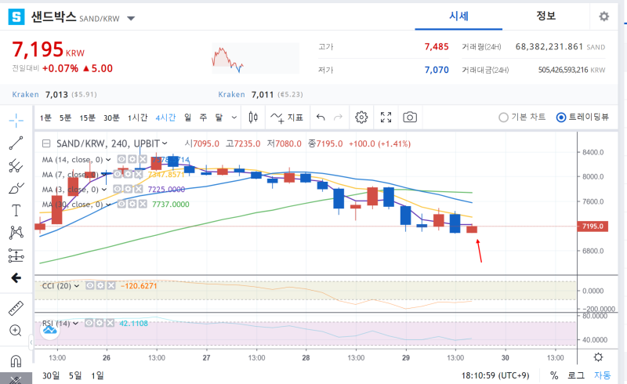Select the 1시간 interval

click(x=138, y=118)
